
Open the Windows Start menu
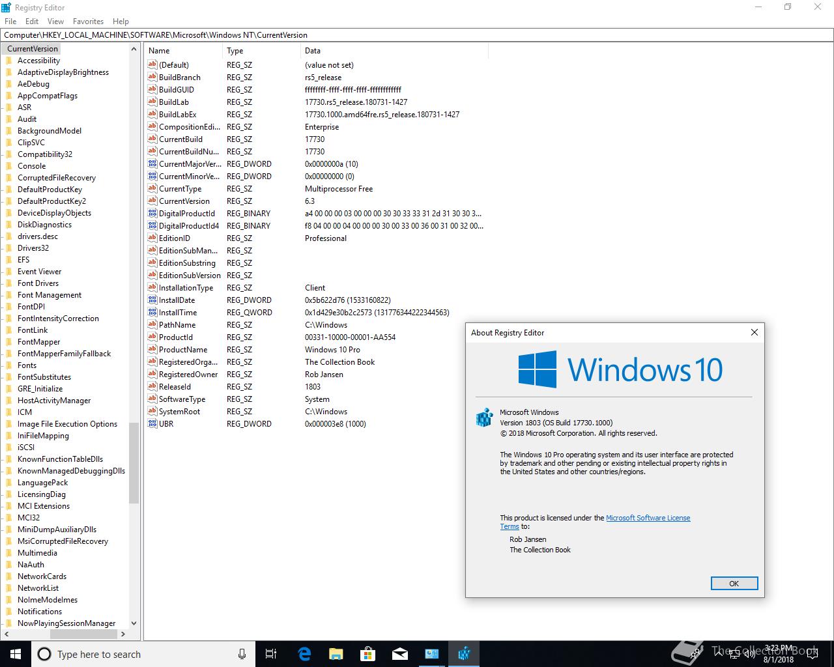pos(16,654)
